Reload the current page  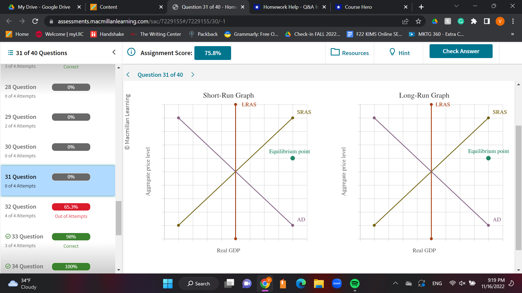[35, 21]
